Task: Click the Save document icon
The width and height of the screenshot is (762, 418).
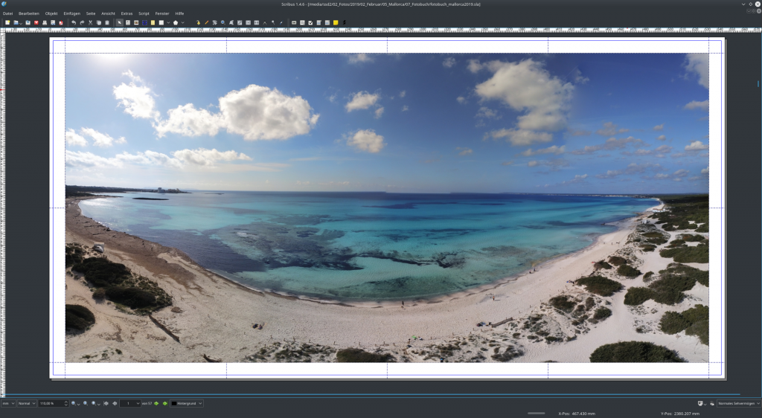Action: coord(28,23)
